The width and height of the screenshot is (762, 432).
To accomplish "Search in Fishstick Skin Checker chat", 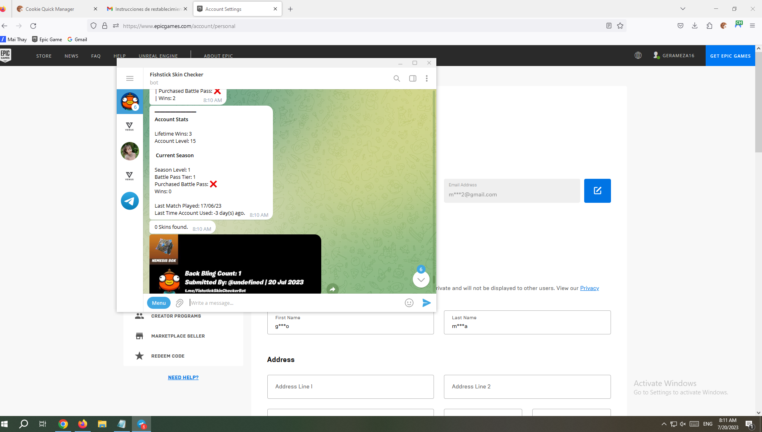I will pos(397,78).
